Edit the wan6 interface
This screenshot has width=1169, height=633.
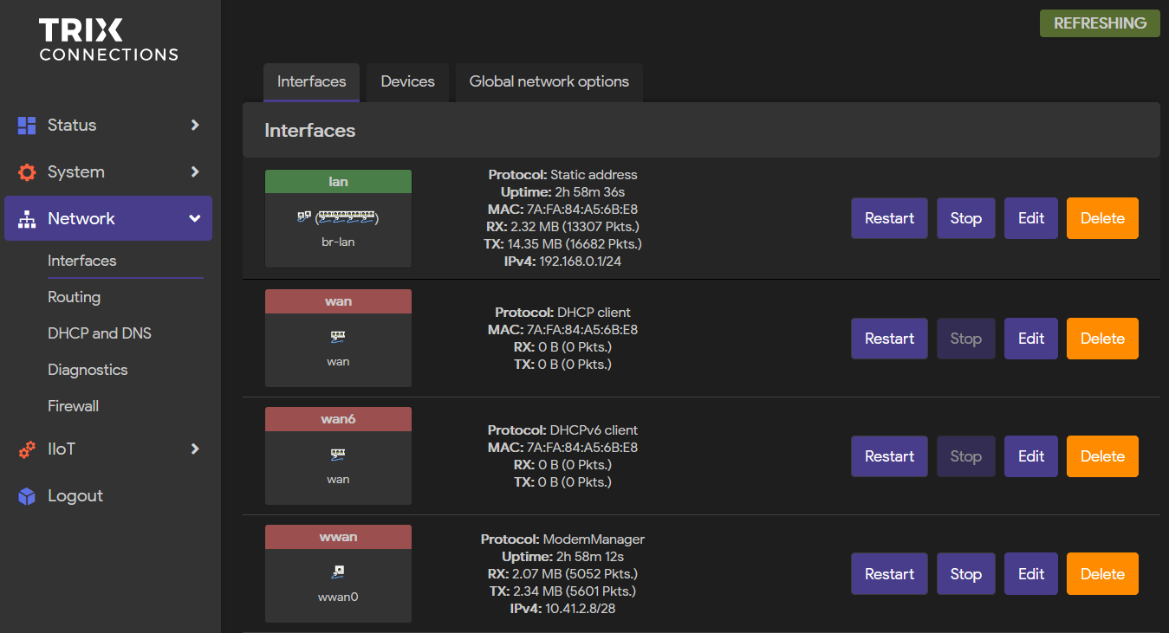(1030, 455)
